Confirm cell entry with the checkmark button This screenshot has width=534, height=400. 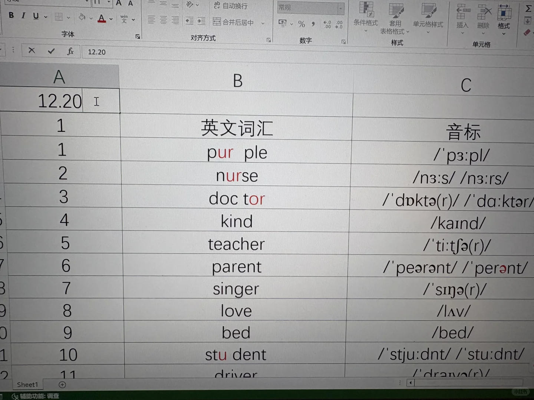(51, 51)
